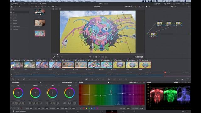Reset the Offset color wheel

(76, 85)
